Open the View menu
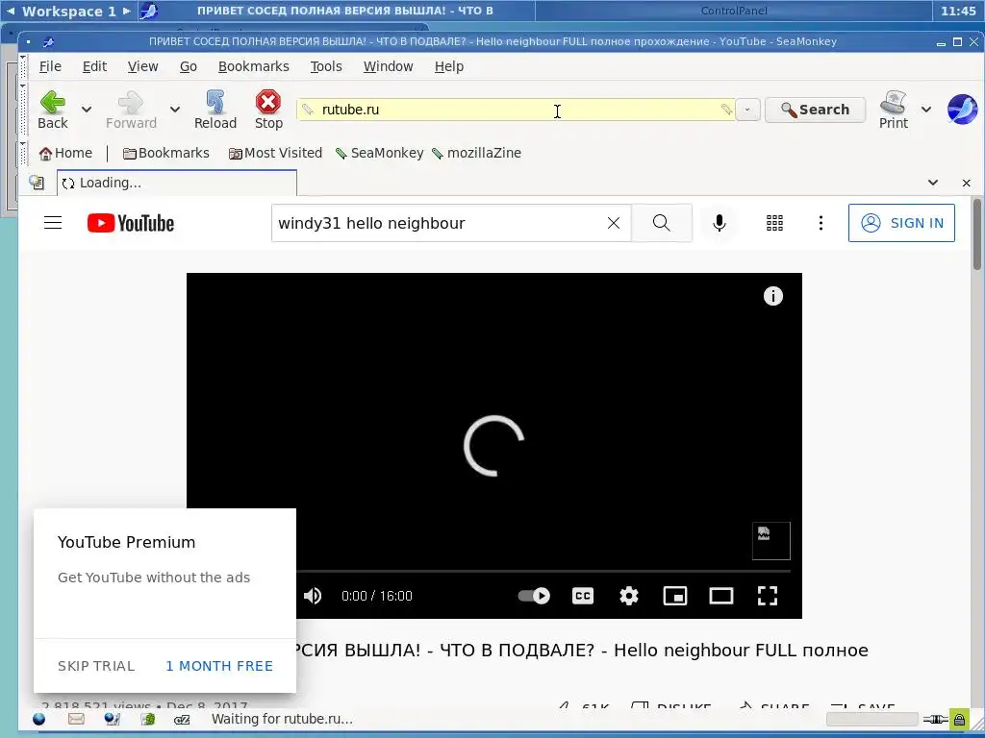The width and height of the screenshot is (985, 738). pyautogui.click(x=143, y=66)
